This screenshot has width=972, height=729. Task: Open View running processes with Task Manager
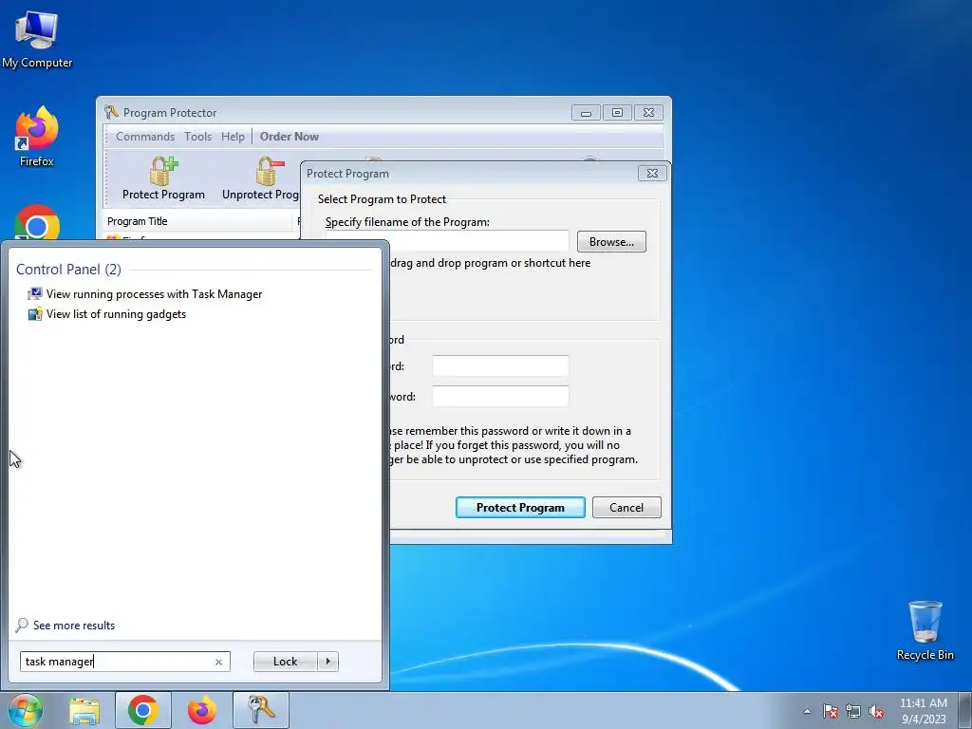145,294
